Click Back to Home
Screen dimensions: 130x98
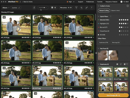point(27,2)
